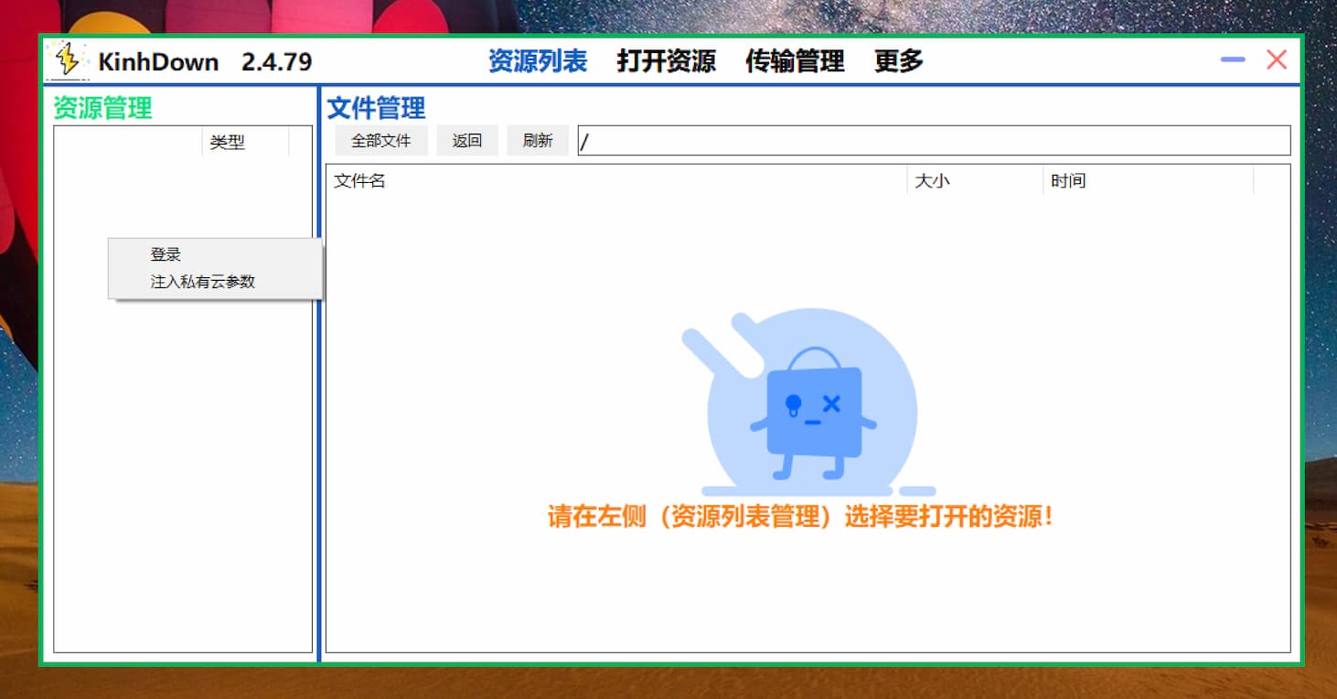
Task: Switch to the 资源列表 tab
Action: coord(538,61)
